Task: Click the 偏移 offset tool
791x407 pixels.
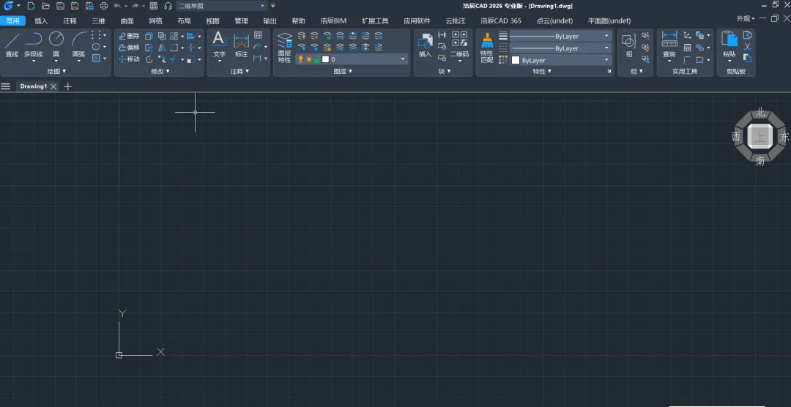Action: pyautogui.click(x=129, y=48)
